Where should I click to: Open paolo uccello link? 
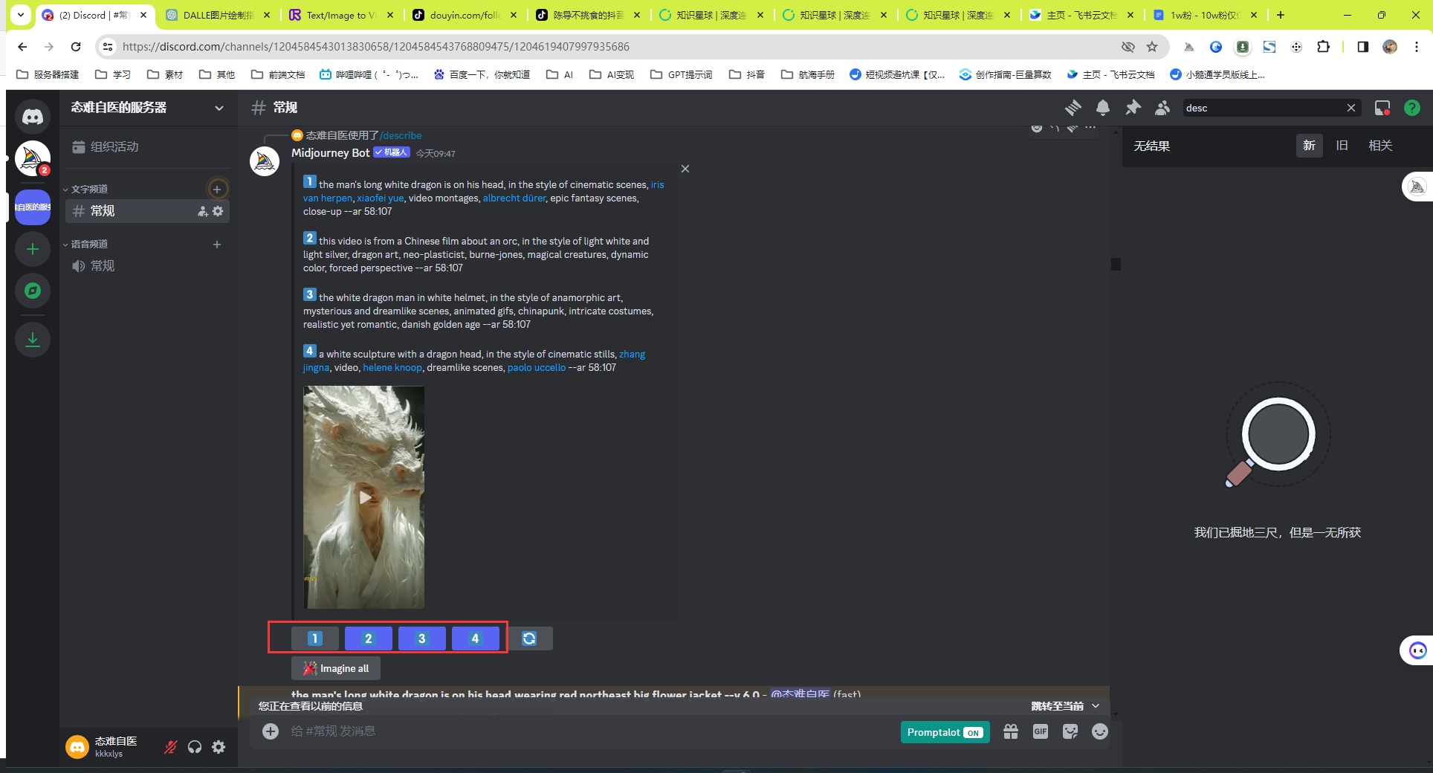pos(537,368)
